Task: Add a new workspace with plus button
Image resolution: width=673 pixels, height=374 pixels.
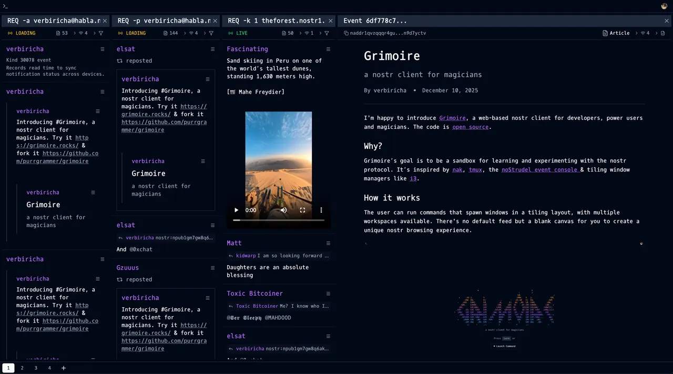Action: pyautogui.click(x=64, y=368)
